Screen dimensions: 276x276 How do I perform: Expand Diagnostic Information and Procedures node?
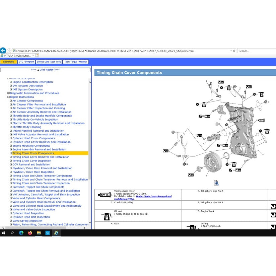coord(8,93)
